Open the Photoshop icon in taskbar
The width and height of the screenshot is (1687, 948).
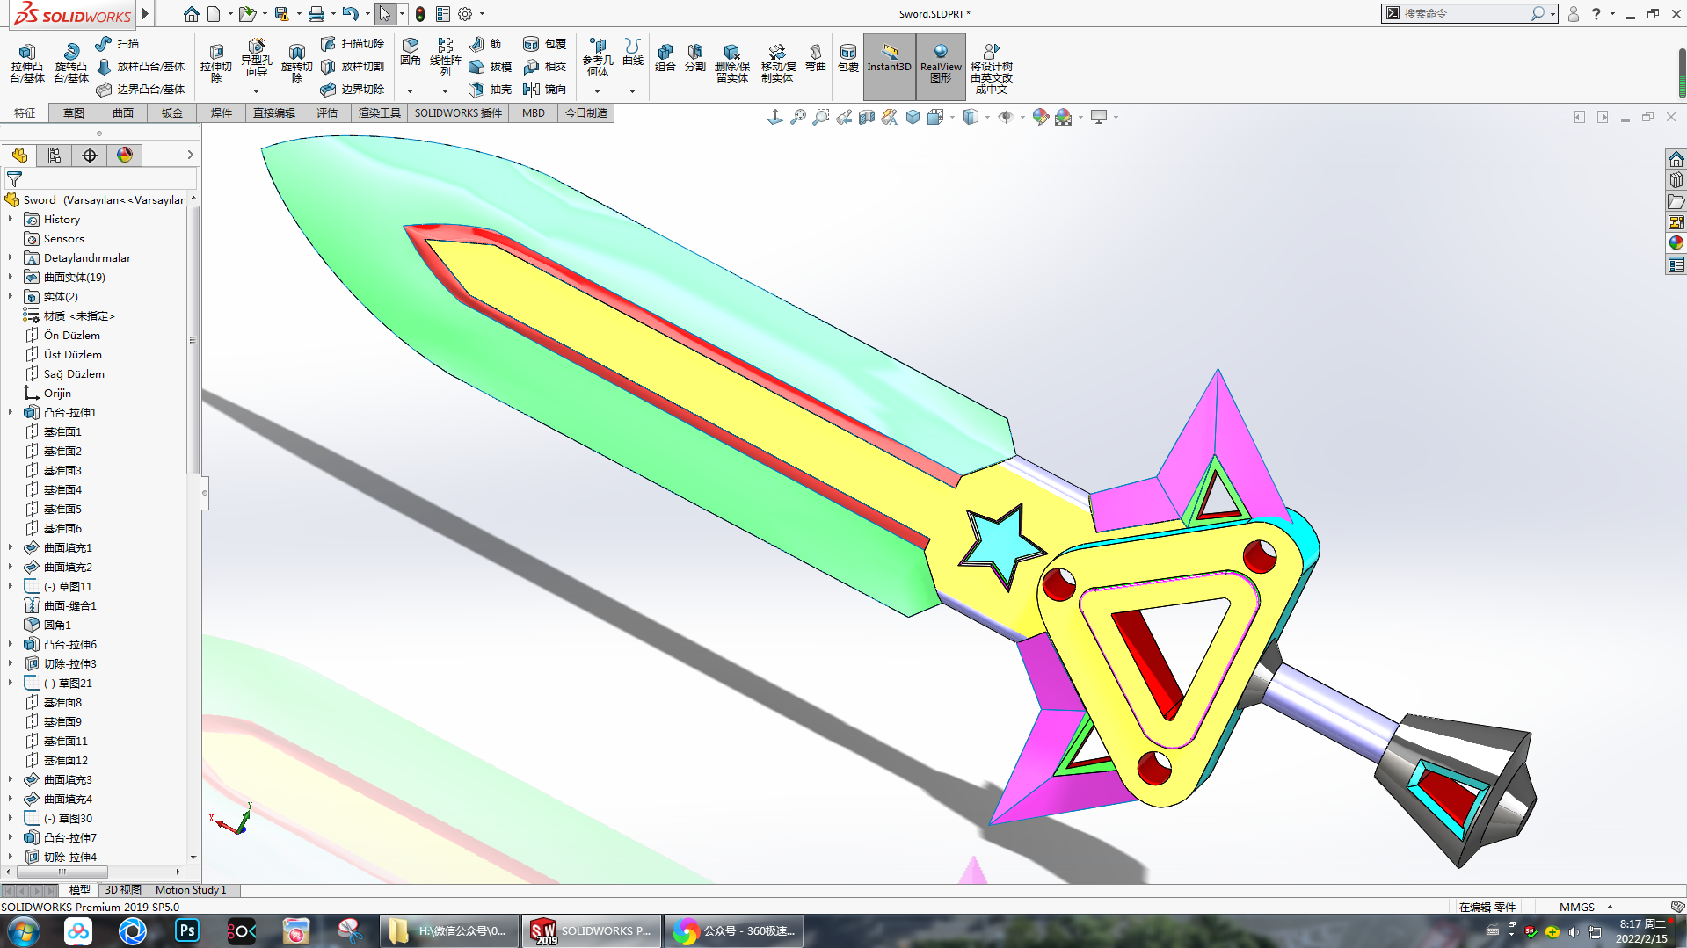tap(187, 930)
